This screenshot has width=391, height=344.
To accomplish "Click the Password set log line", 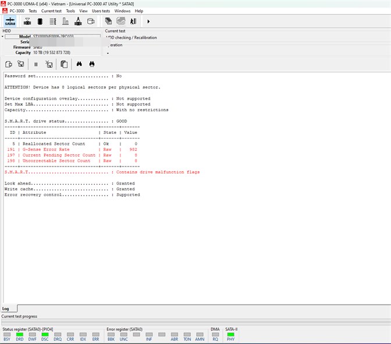I will tap(63, 76).
